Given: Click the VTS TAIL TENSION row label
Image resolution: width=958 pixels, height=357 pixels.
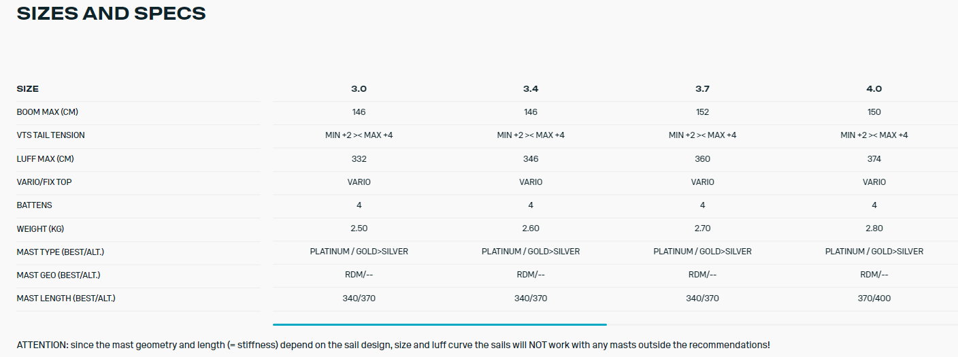Looking at the screenshot, I should tap(51, 135).
